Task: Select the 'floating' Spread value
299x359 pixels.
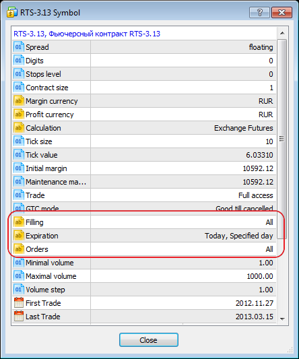Action: coord(261,47)
